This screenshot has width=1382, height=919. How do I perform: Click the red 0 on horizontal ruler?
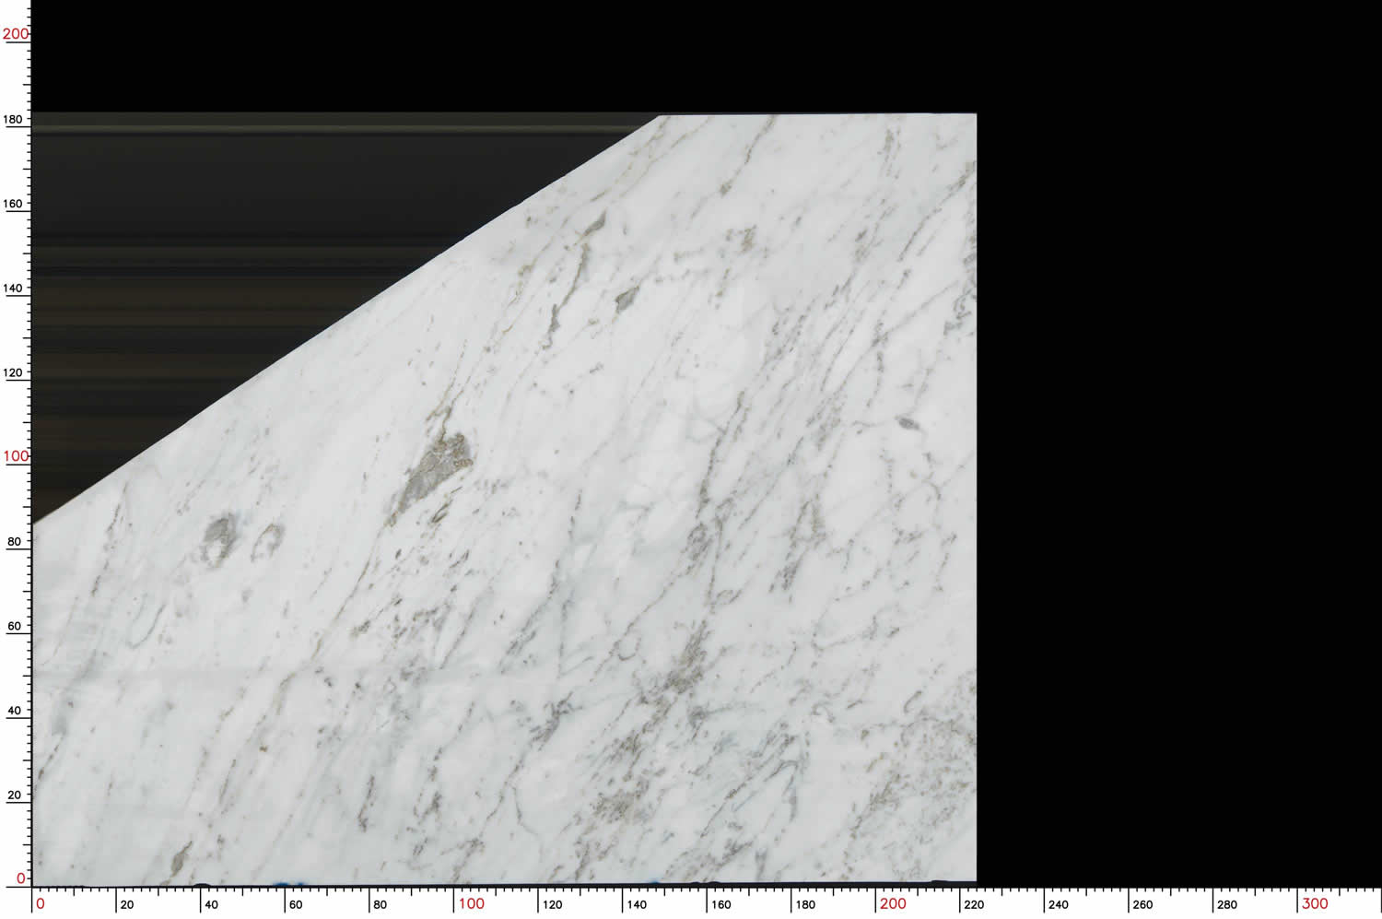40,903
